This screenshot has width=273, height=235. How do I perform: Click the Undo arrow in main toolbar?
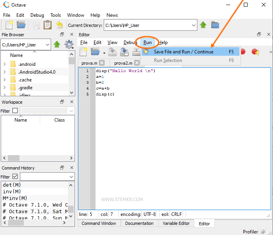coord(59,25)
